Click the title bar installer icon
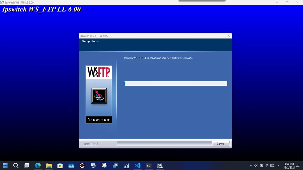Viewport: 303px width, 170px height. pyautogui.click(x=2, y=2)
